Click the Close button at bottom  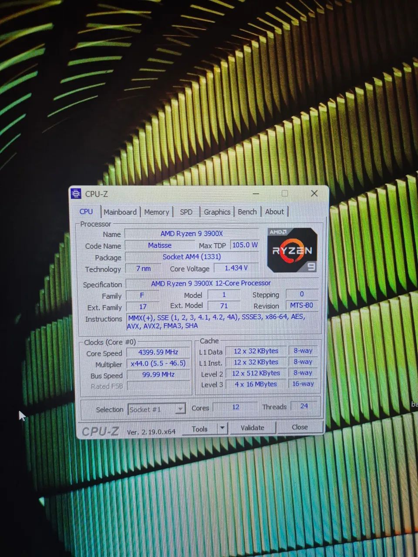pos(300,427)
